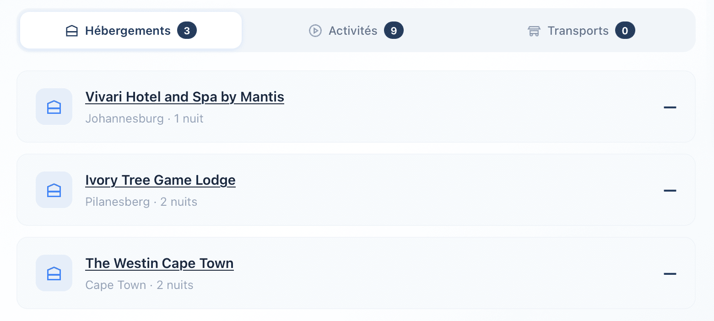Select the Hébergements tab
This screenshot has width=714, height=321.
[128, 31]
